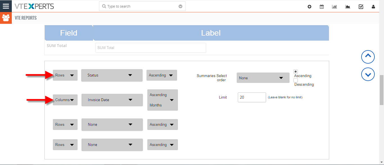
Task: Click the orange VTE Reports module icon
Action: [x=6, y=18]
